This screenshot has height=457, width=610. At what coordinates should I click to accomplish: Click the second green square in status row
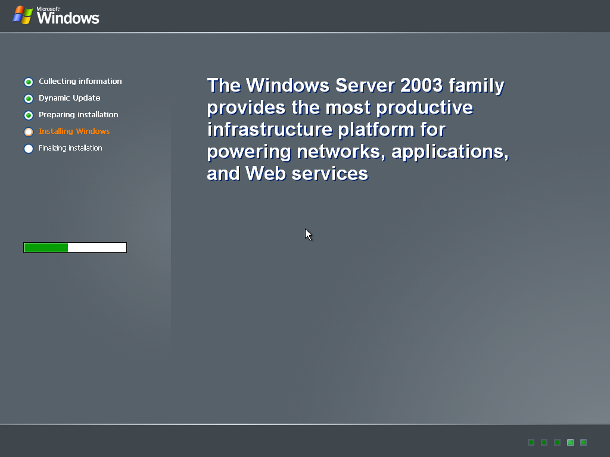point(544,442)
